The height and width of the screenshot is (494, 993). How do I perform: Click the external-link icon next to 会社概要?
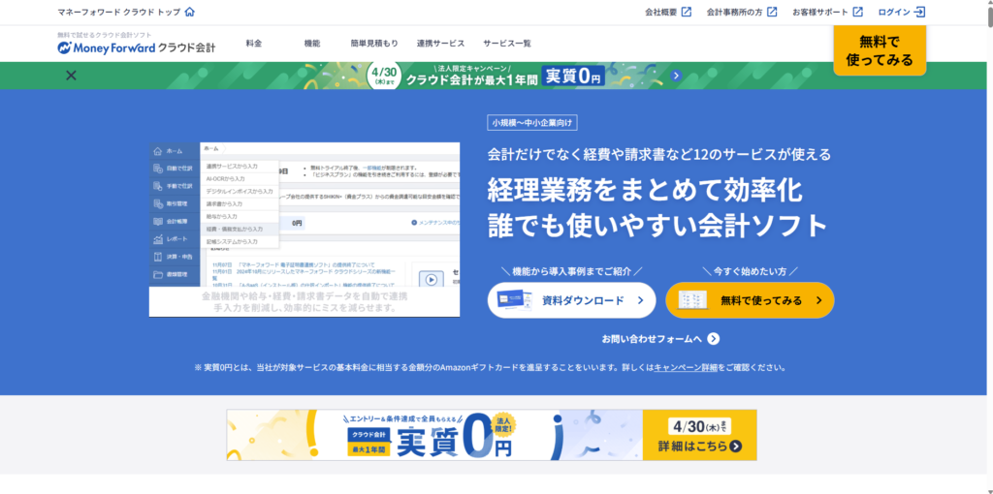click(x=687, y=13)
